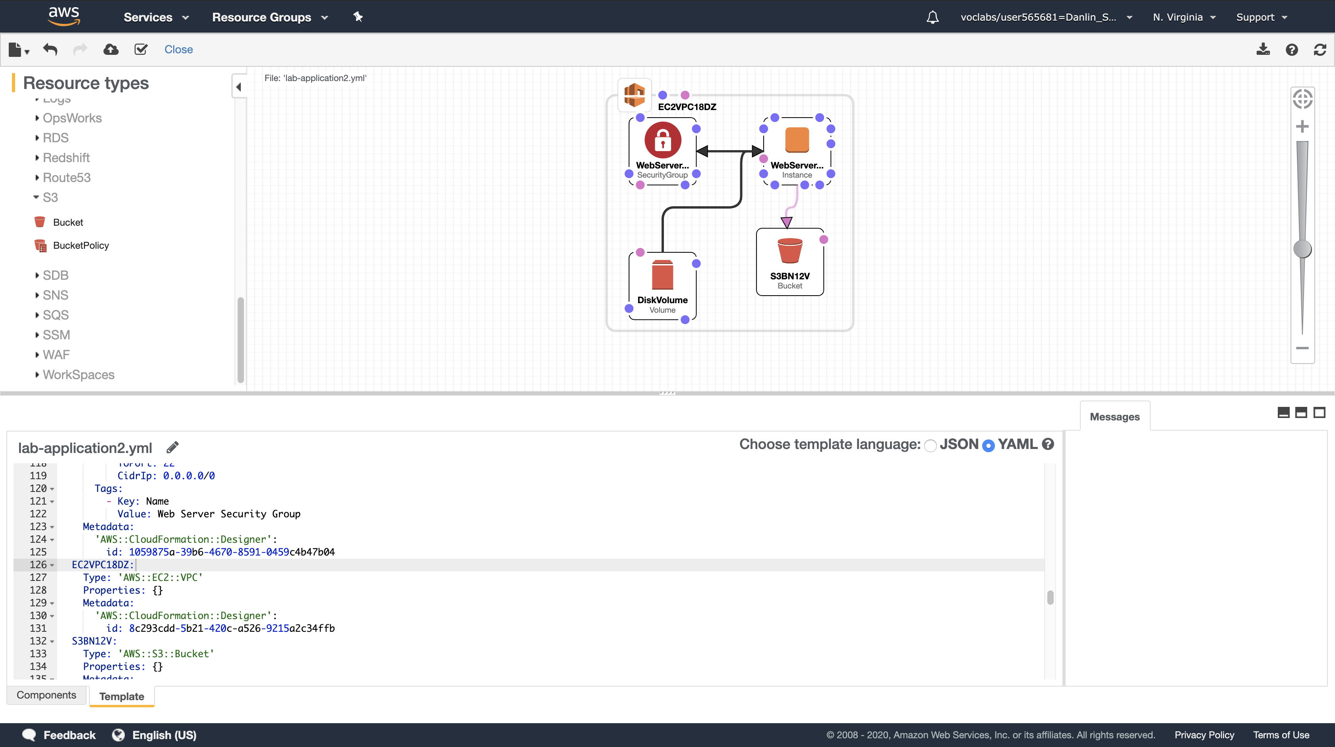
Task: Click the create stack cloud upload icon
Action: 111,50
